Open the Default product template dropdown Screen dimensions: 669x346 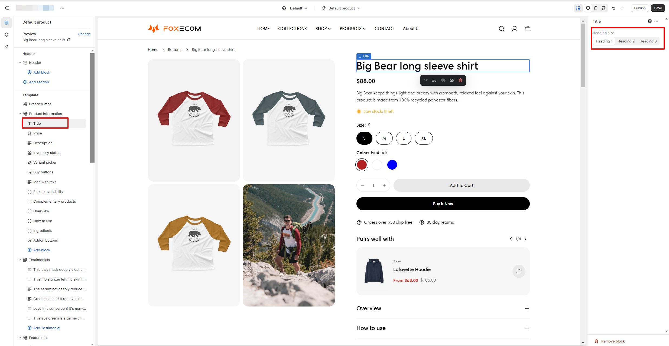[x=341, y=8]
